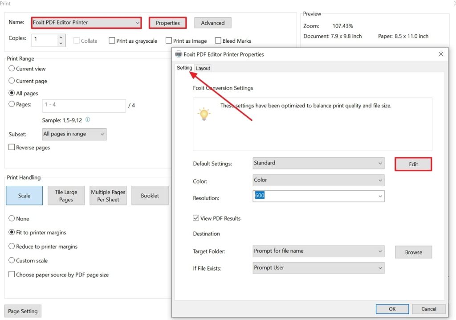Select Current page radio button
This screenshot has height=320, width=456.
[12, 81]
